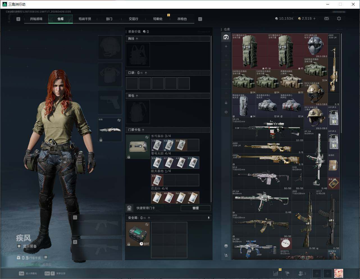Click the stack layers icon in warehouse sidebar
The image size is (360, 279).
pyautogui.click(x=226, y=246)
